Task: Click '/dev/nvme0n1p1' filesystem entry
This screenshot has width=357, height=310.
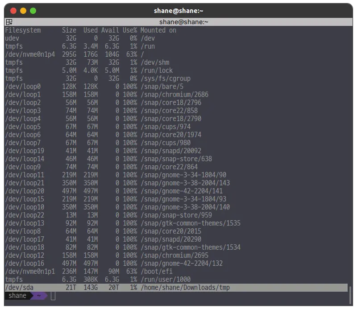Action: (30, 271)
